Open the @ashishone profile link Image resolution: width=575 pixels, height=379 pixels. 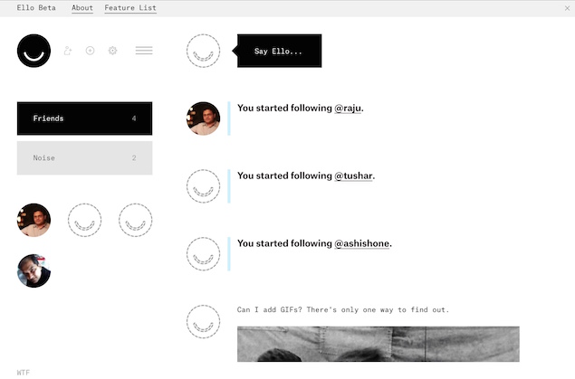pos(362,244)
